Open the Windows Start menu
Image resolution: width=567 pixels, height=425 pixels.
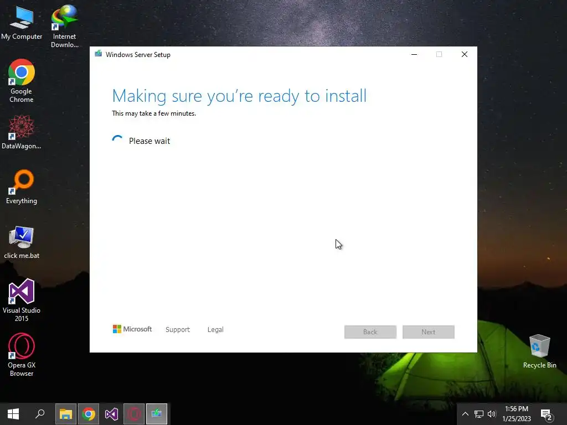coord(13,414)
